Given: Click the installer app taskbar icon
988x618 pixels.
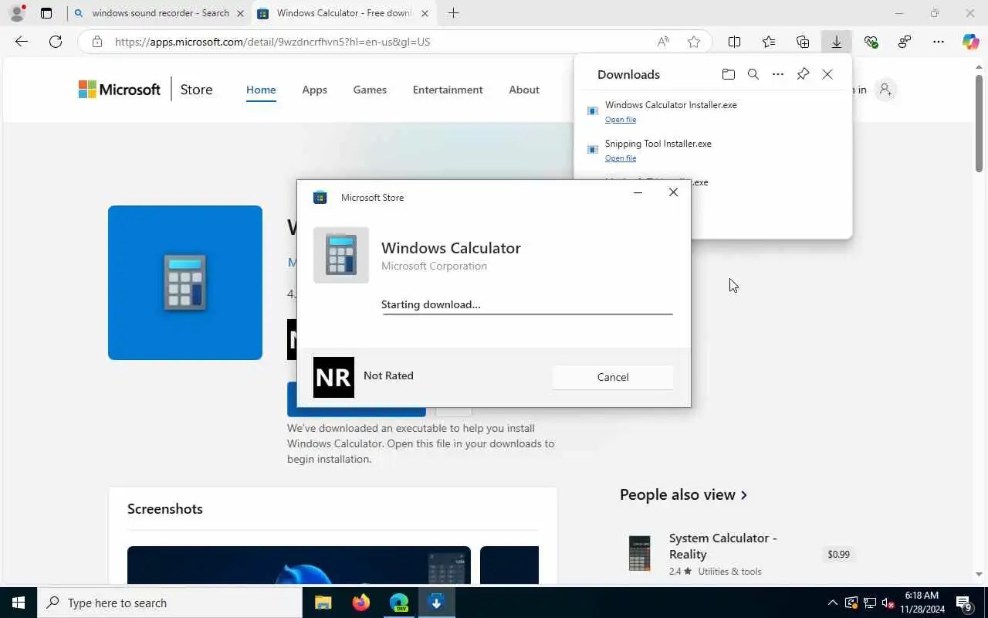Looking at the screenshot, I should pyautogui.click(x=436, y=603).
